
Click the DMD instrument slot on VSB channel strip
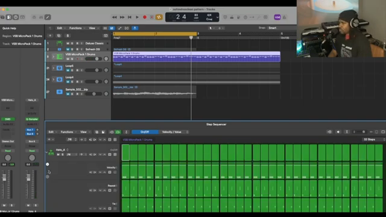pyautogui.click(x=8, y=119)
